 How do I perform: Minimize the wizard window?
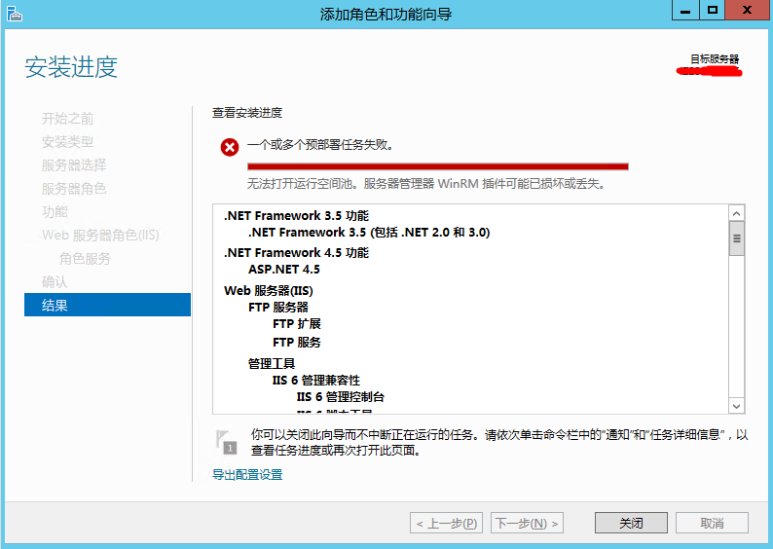pyautogui.click(x=687, y=11)
